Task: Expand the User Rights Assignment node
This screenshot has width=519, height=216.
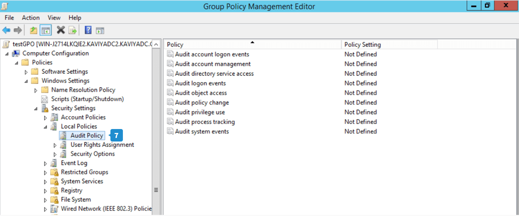Action: pos(55,145)
